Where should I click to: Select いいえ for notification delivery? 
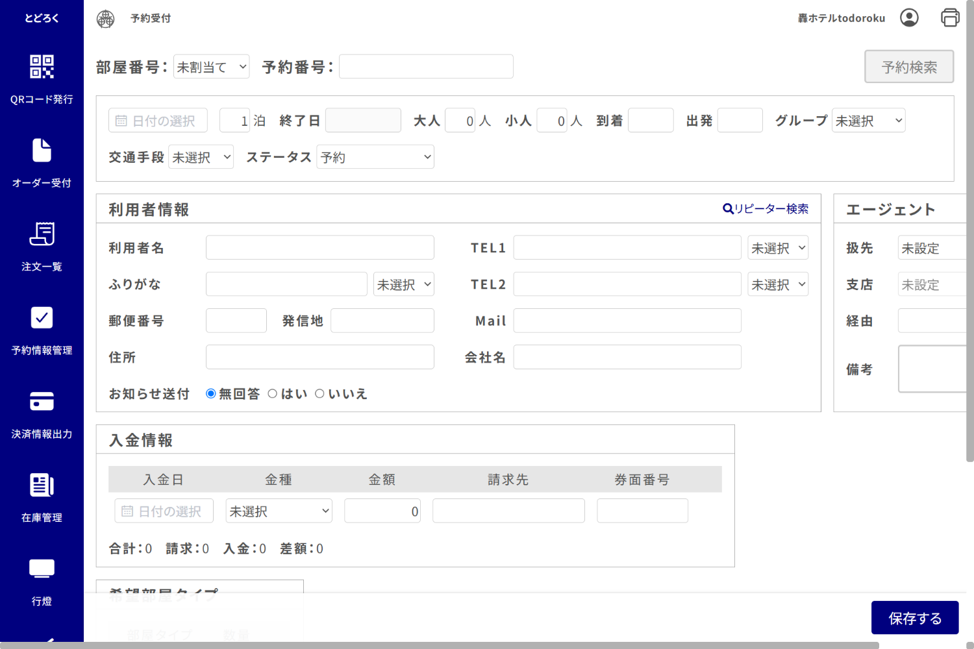tap(319, 393)
